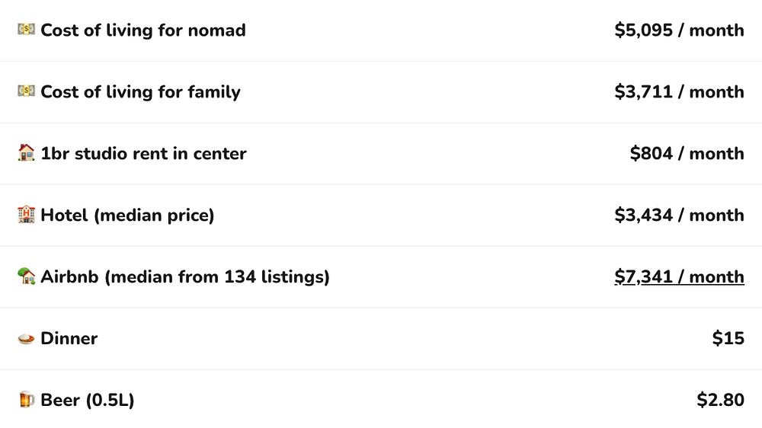
Task: Select the Cost of living for family label
Action: [x=140, y=92]
